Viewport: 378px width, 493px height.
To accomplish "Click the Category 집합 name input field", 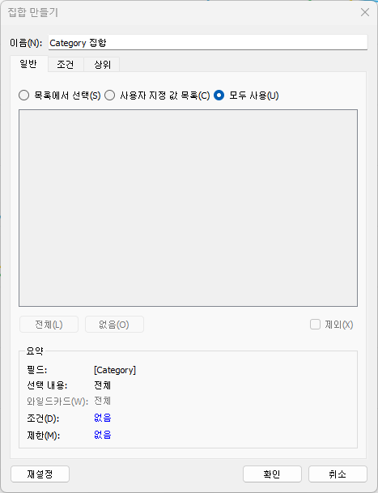I will (x=208, y=42).
